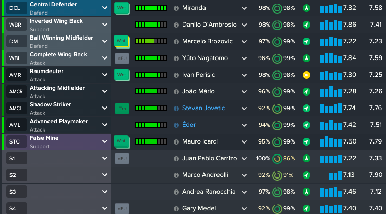Click yellow morale arrow for Ivan Perisic
The image size is (386, 214).
click(306, 75)
